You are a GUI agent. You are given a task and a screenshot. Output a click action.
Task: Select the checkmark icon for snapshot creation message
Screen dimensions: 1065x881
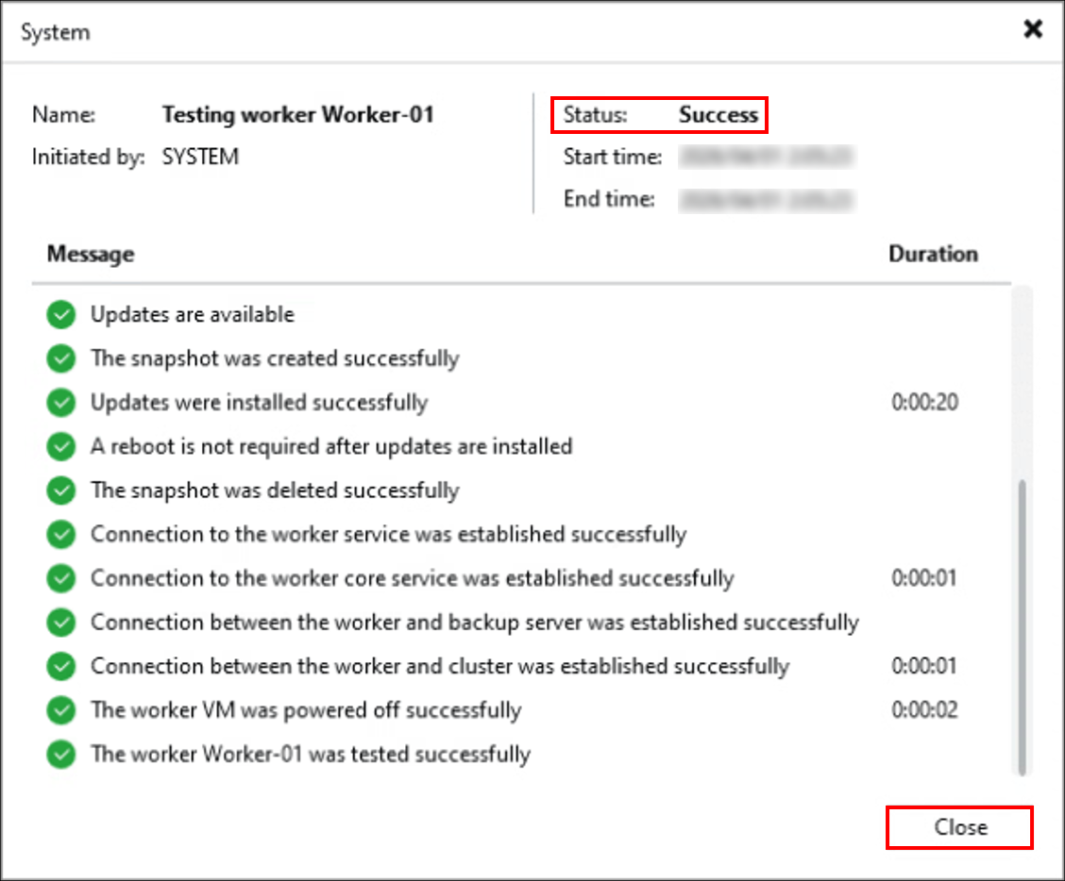(60, 358)
